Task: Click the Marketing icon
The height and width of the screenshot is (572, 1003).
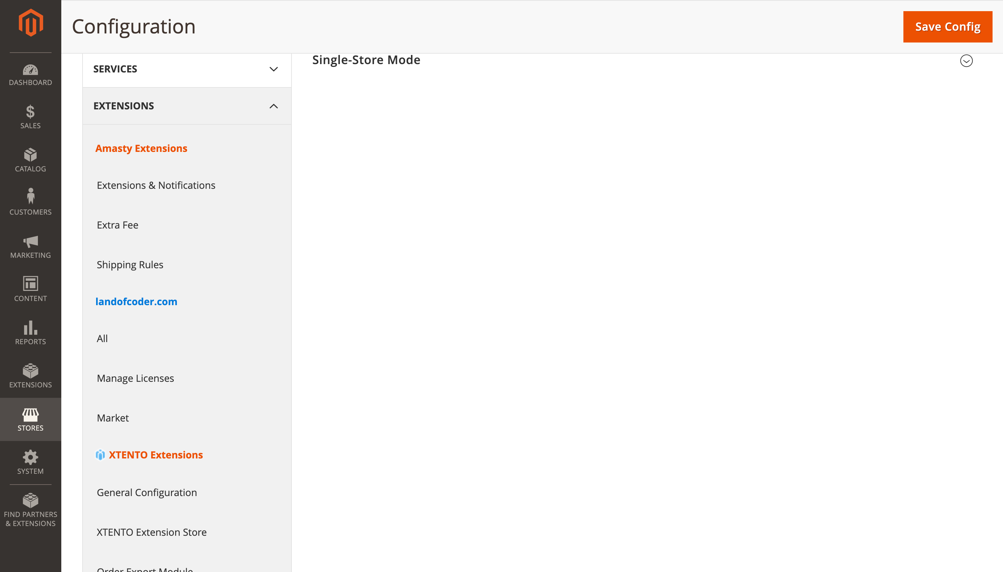Action: coord(30,246)
